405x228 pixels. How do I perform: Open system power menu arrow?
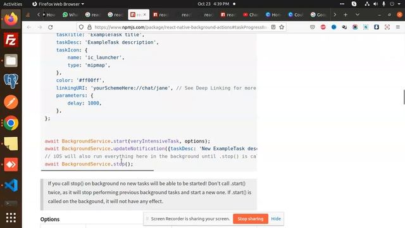[399, 4]
